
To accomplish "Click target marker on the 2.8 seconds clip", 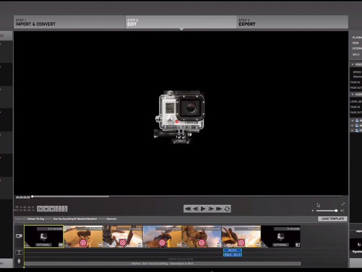I will [x=201, y=243].
